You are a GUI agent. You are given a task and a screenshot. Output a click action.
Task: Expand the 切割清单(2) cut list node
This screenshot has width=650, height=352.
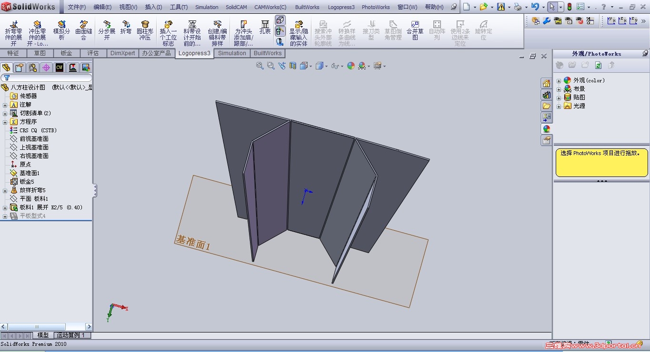click(x=5, y=113)
